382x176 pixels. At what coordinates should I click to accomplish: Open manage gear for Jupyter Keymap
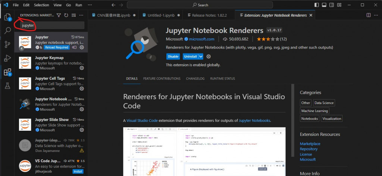82,68
